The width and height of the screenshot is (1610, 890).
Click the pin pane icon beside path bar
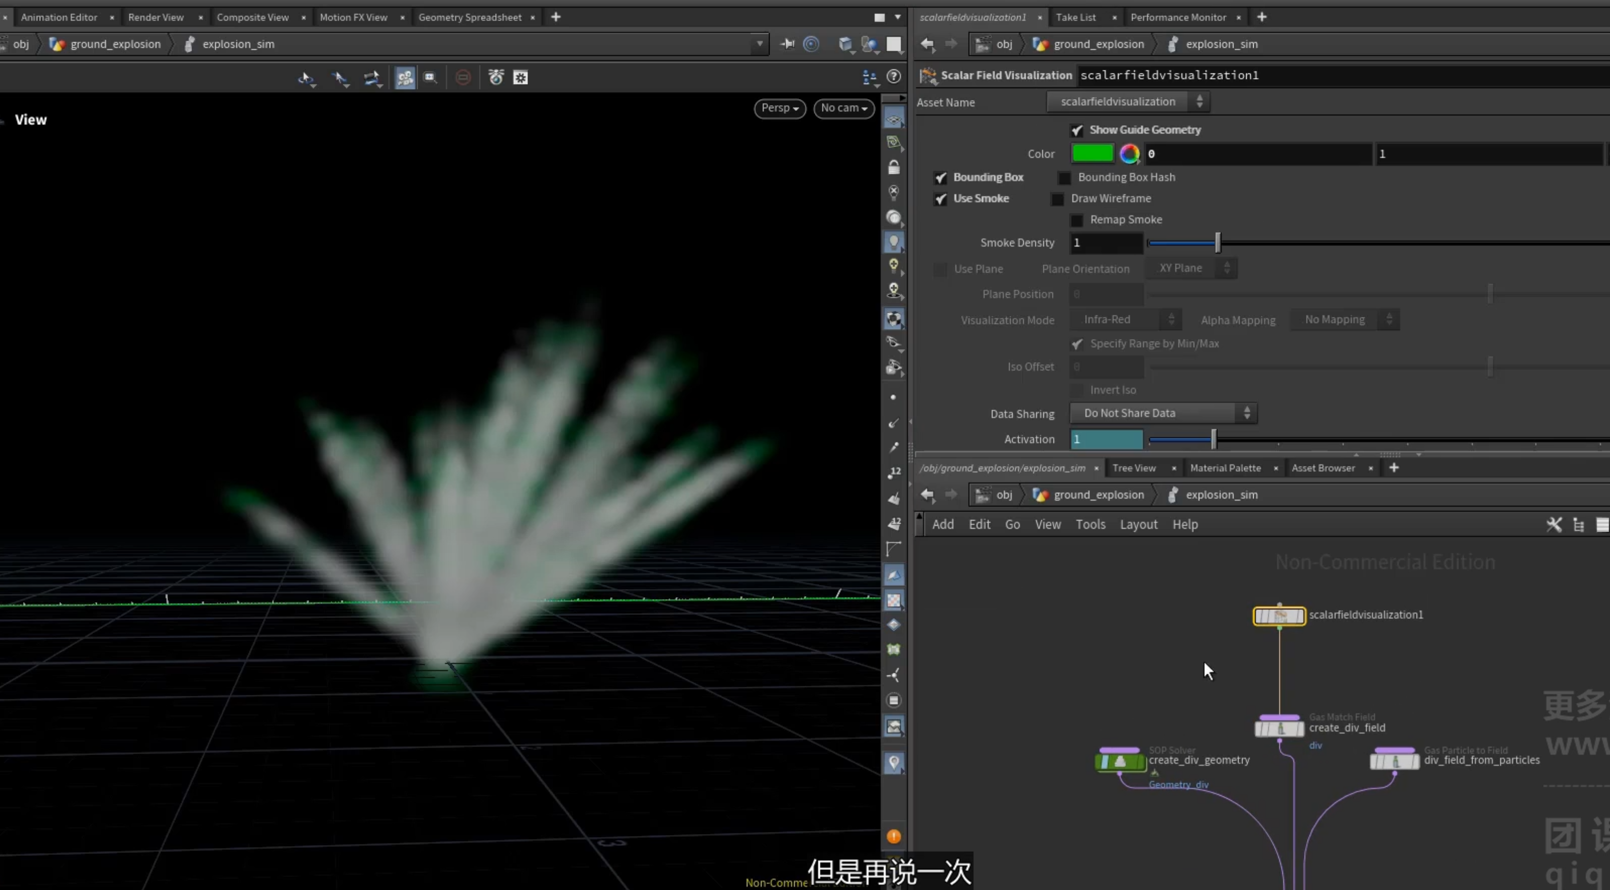[x=787, y=44]
